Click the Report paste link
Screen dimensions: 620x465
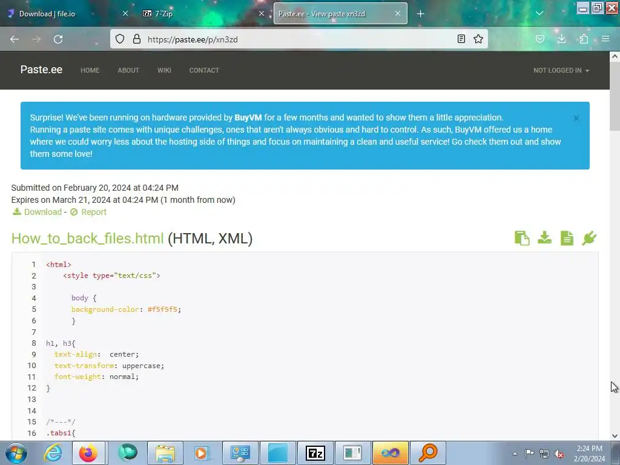point(88,212)
